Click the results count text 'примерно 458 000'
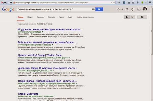 [36, 24]
